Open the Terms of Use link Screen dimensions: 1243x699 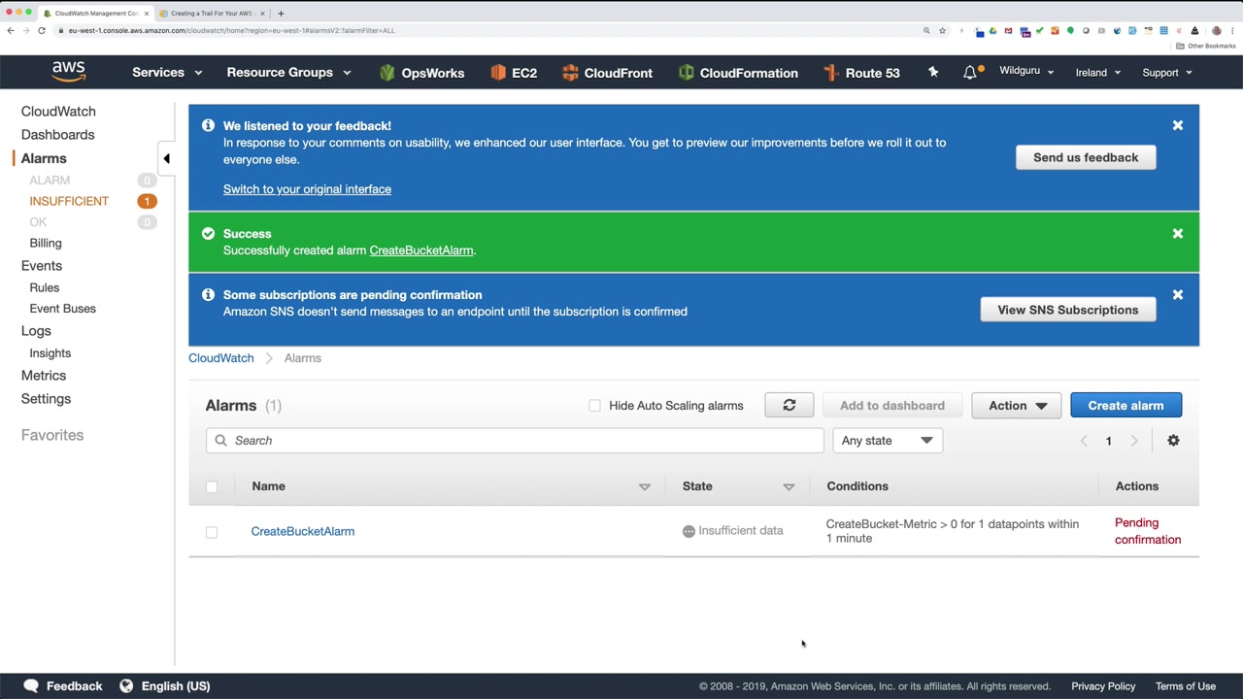point(1186,686)
